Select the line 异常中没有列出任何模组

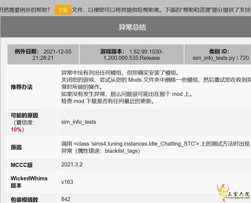(x=120, y=73)
